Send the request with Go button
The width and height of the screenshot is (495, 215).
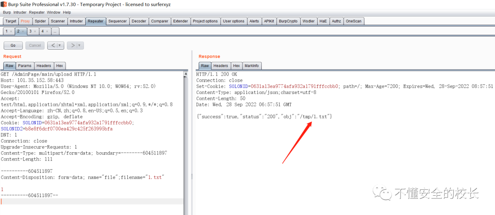[13, 45]
